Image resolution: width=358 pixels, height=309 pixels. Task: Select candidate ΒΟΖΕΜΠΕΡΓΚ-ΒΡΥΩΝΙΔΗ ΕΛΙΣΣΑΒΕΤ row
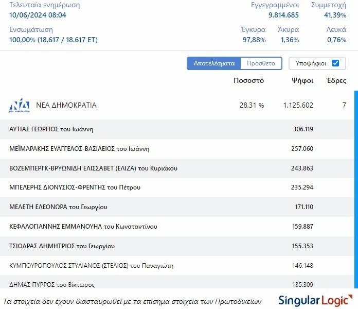pos(177,168)
